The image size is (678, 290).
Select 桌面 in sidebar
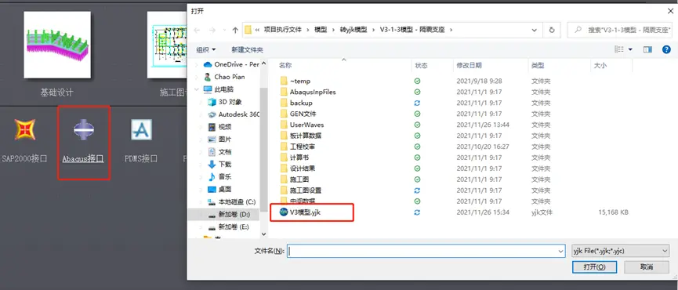(219, 190)
